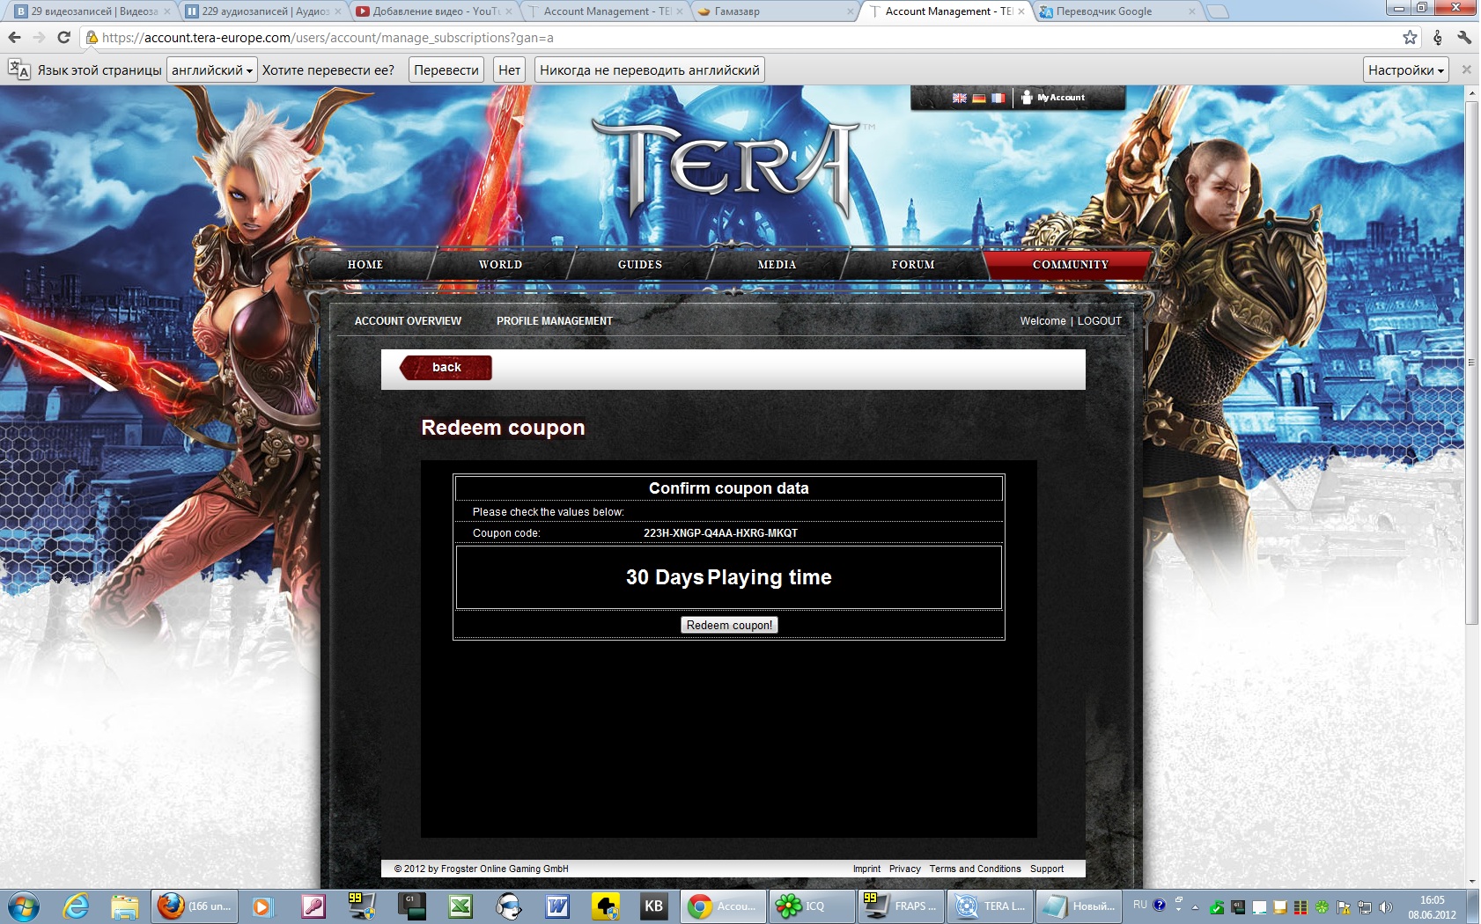1481x924 pixels.
Task: Click the red back button
Action: click(446, 367)
